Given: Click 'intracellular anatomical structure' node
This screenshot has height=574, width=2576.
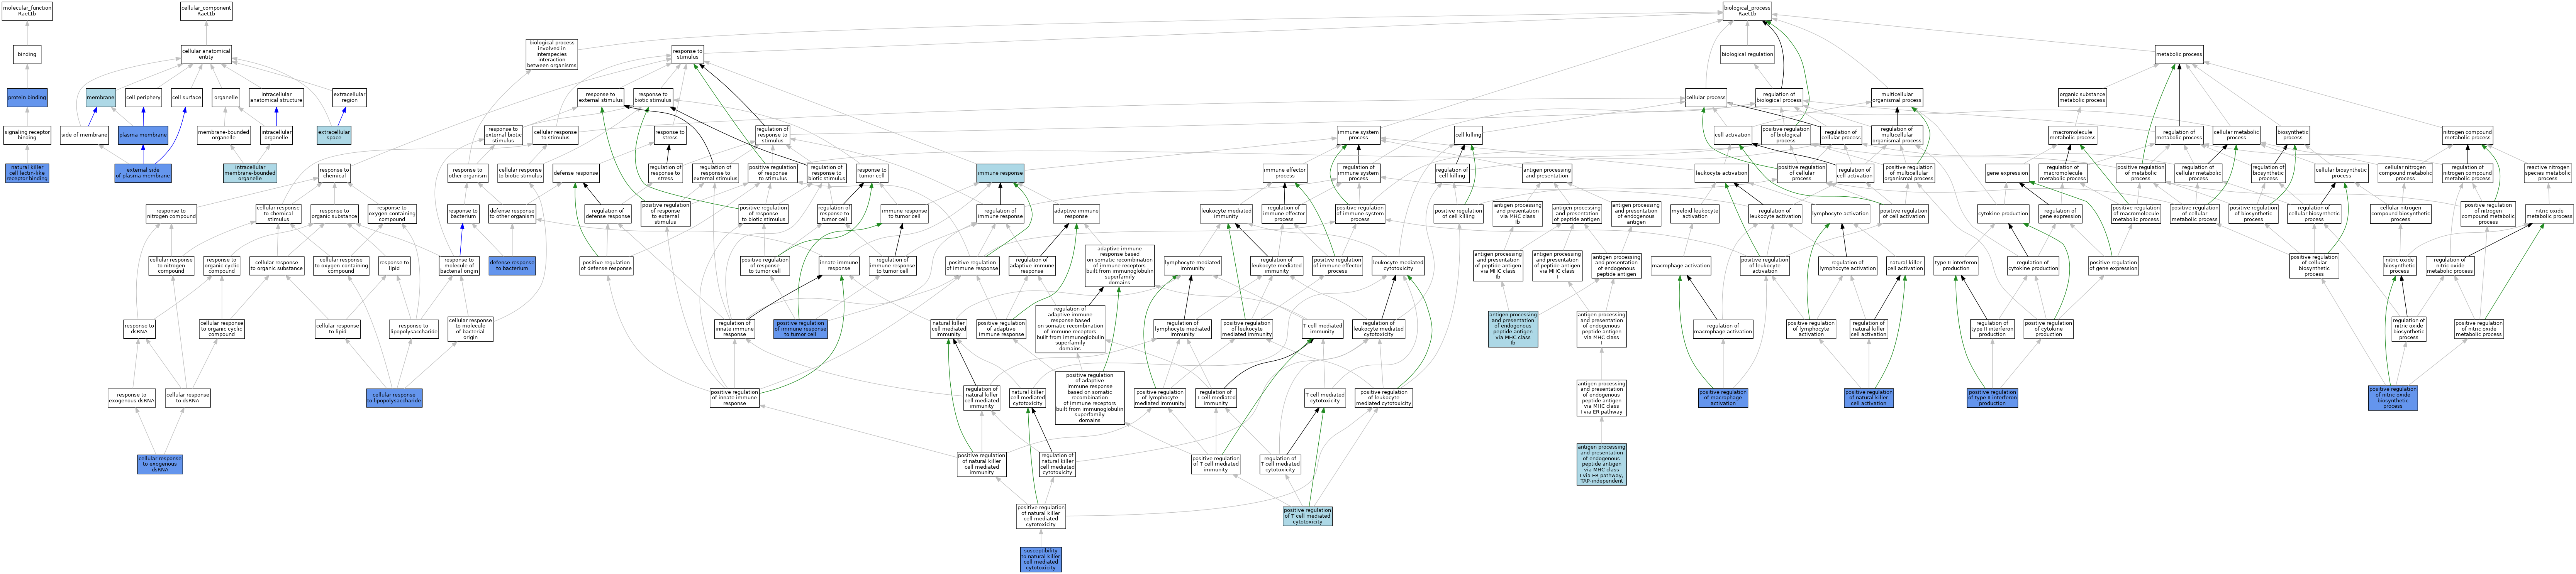Looking at the screenshot, I should click(276, 98).
